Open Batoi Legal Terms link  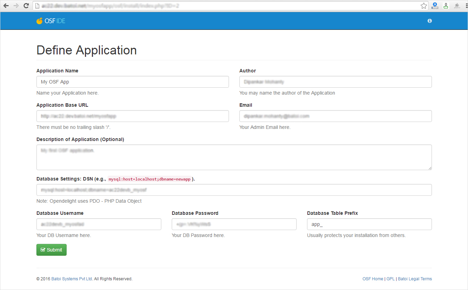[x=415, y=279]
